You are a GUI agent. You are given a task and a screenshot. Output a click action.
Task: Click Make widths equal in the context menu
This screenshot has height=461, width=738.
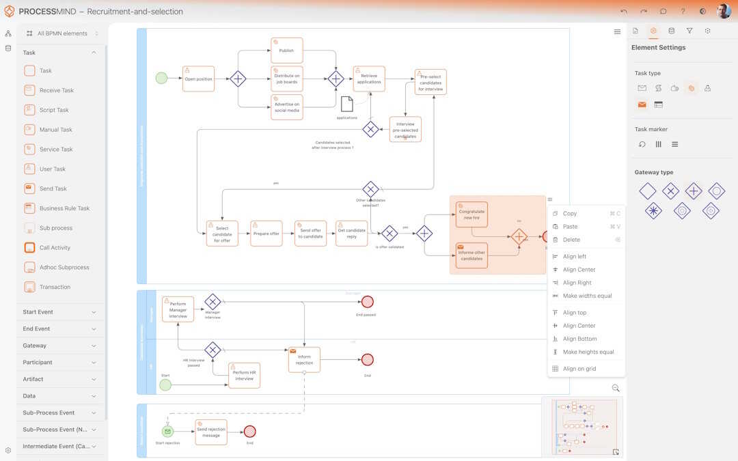point(587,295)
